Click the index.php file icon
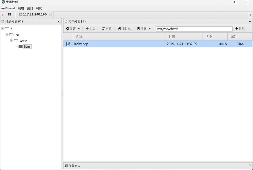Image resolution: width=253 pixels, height=170 pixels. click(68, 44)
